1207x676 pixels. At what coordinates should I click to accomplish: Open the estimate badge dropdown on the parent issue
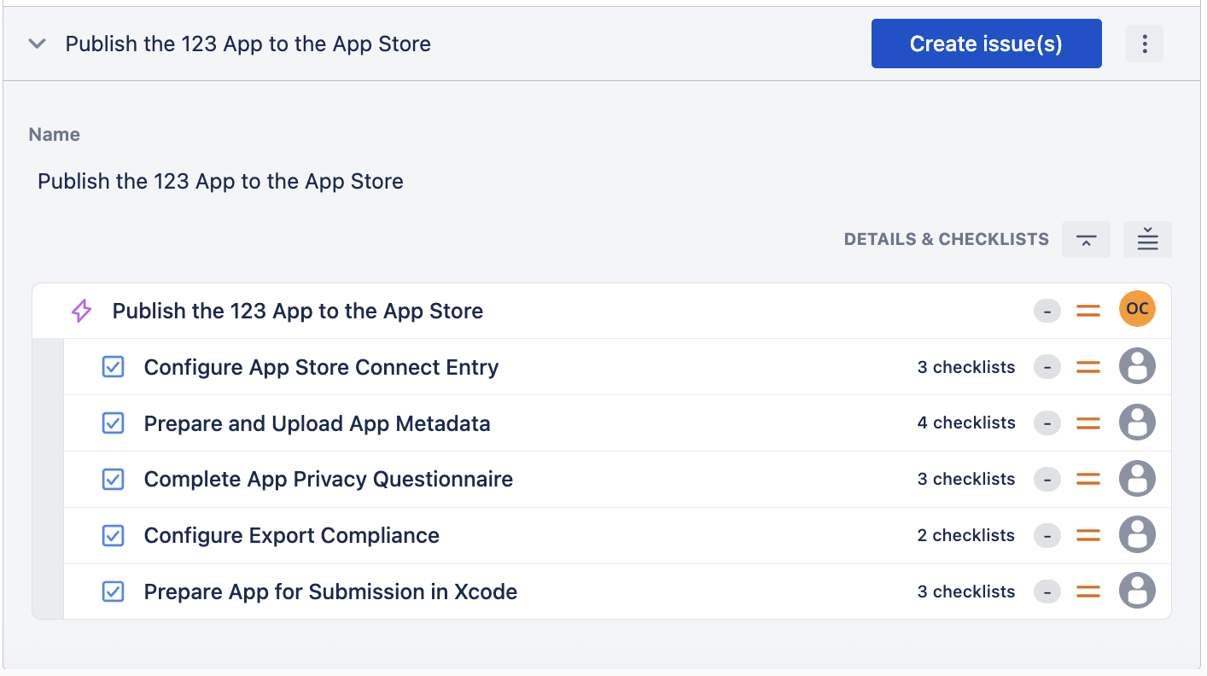[x=1047, y=311]
